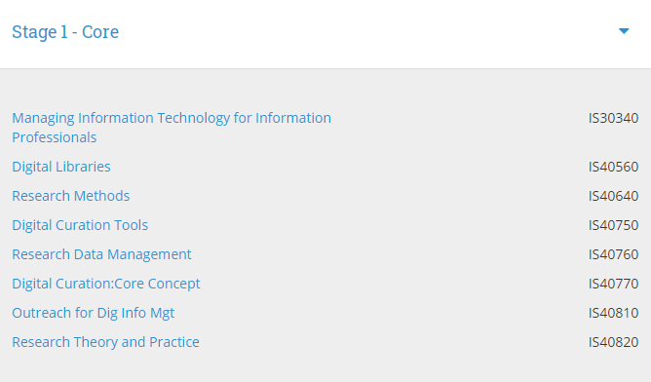
Task: Click the module code IS40560
Action: pyautogui.click(x=613, y=167)
